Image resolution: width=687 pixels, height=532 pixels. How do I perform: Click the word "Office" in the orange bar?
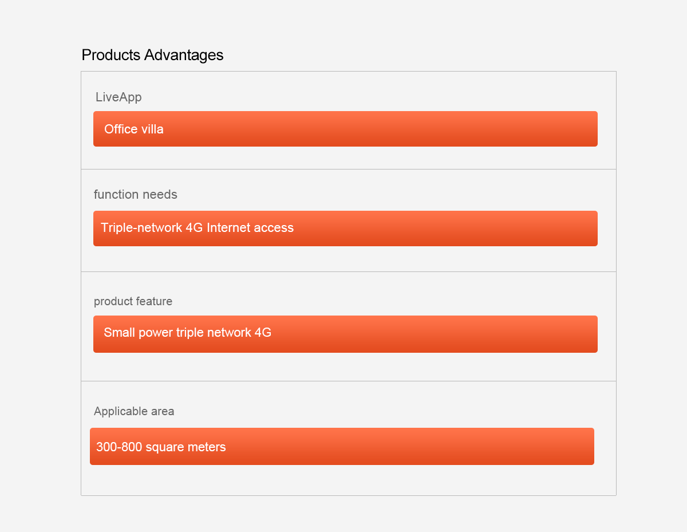pyautogui.click(x=121, y=129)
